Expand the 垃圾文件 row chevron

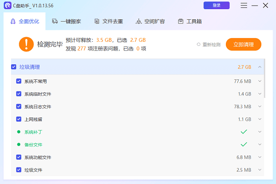click(260, 170)
